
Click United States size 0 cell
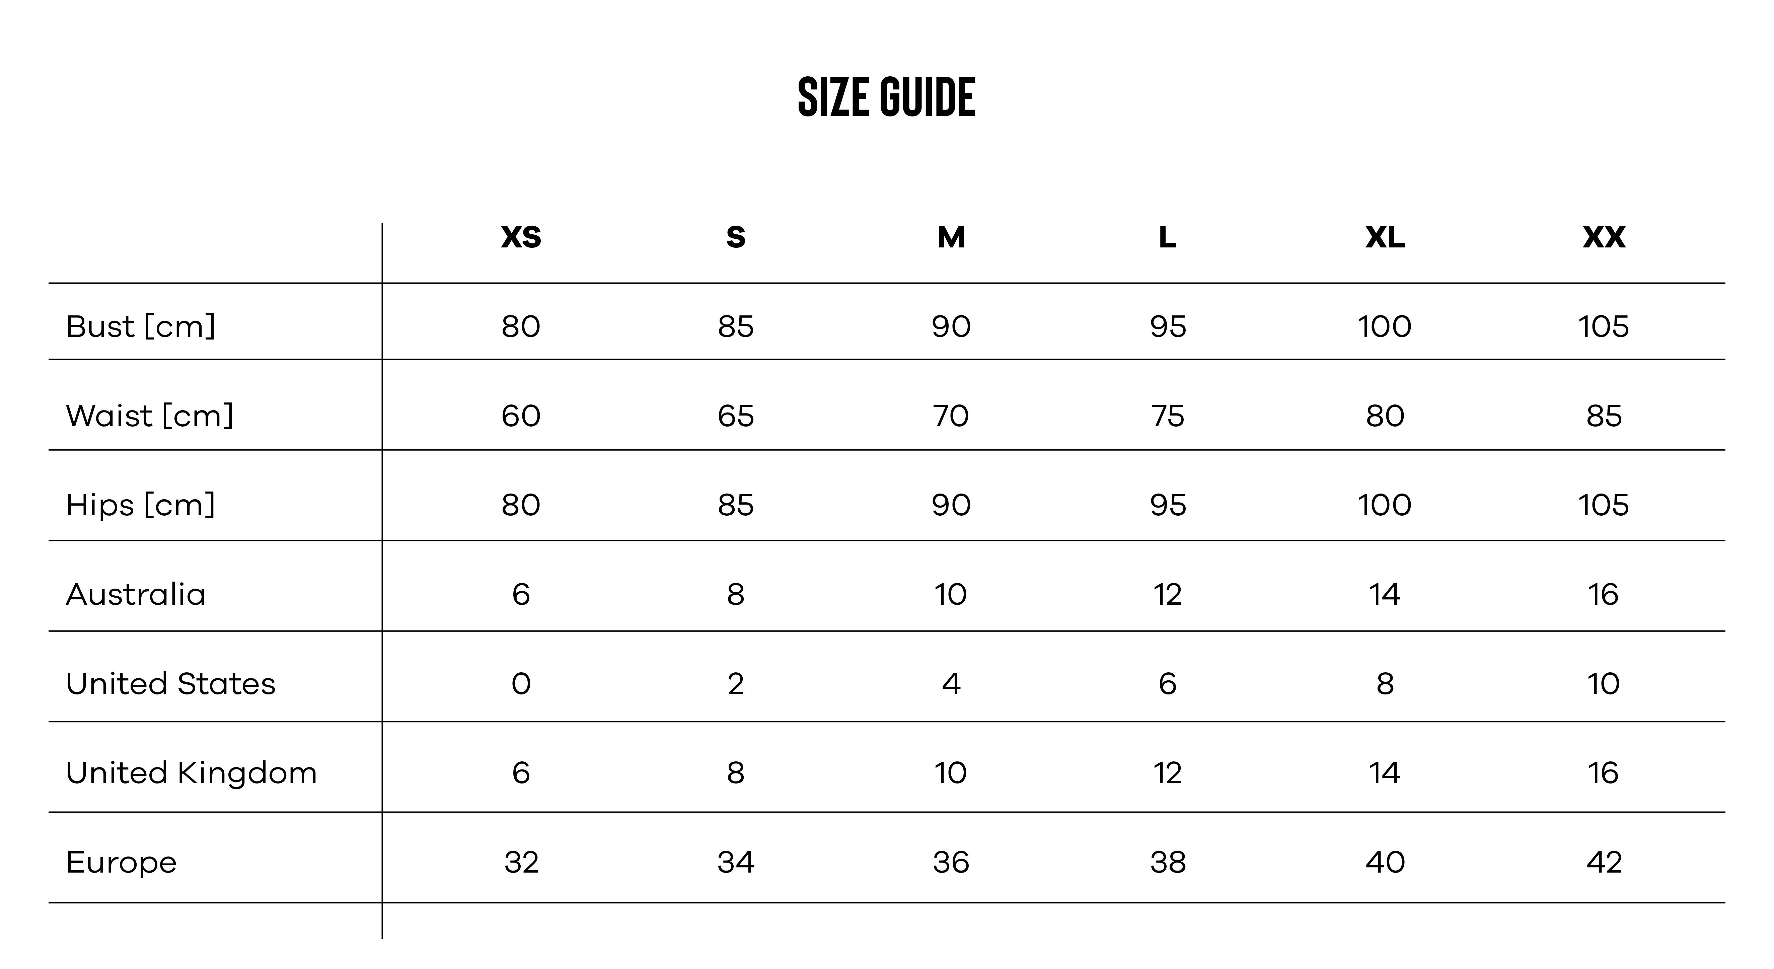coord(521,684)
